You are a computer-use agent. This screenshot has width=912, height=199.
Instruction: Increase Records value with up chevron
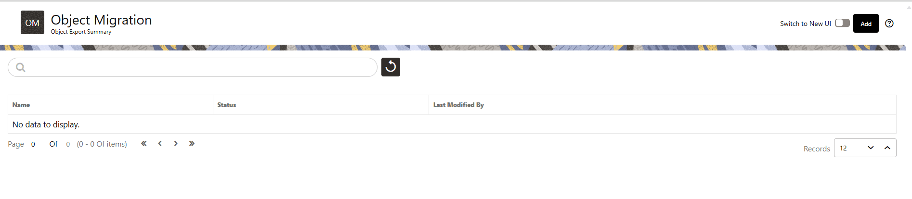[887, 148]
